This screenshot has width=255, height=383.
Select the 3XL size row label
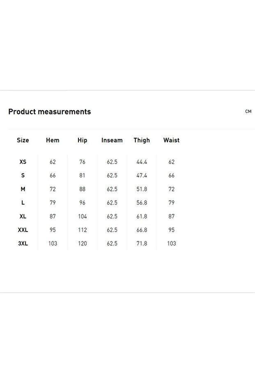tap(23, 244)
